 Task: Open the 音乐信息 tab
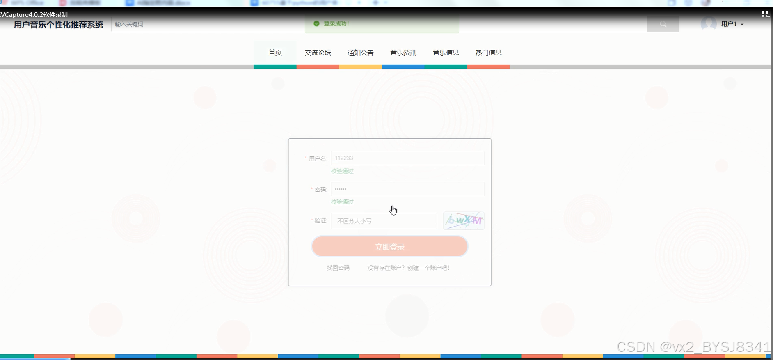(446, 53)
